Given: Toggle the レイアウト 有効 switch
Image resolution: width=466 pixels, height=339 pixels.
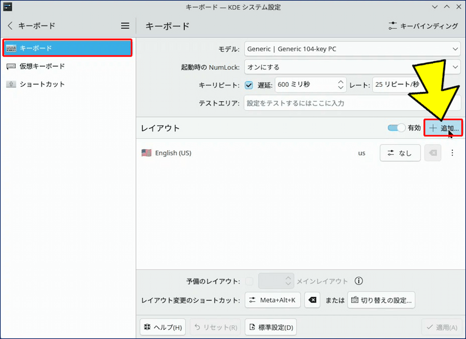Looking at the screenshot, I should (397, 128).
